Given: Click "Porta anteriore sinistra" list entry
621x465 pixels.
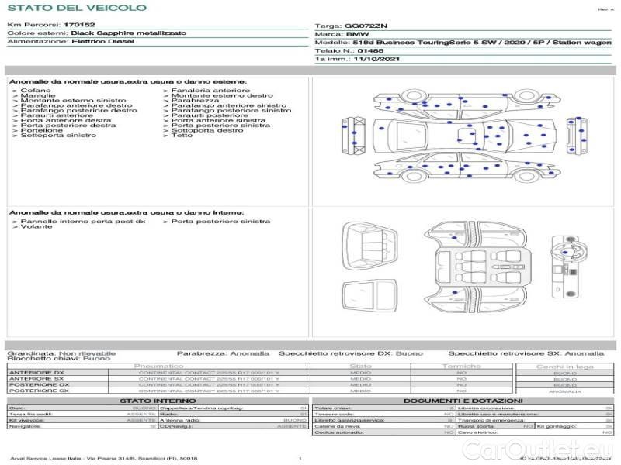Looking at the screenshot, I should 218,120.
